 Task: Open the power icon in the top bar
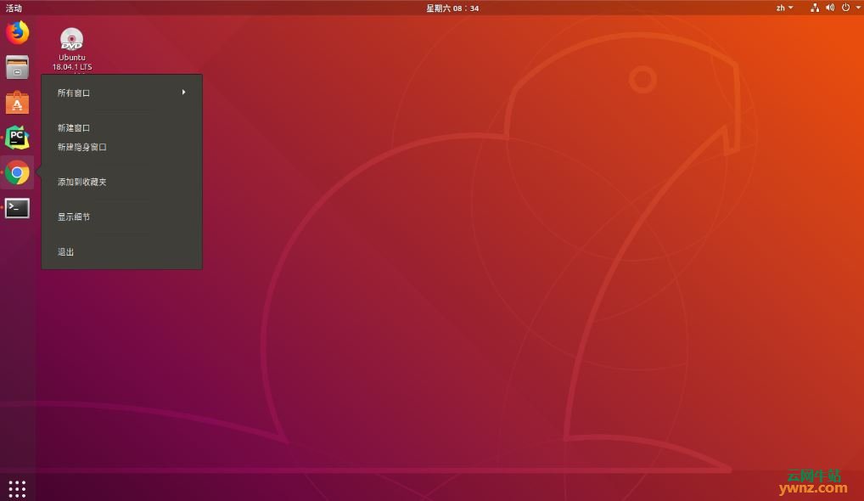(845, 8)
